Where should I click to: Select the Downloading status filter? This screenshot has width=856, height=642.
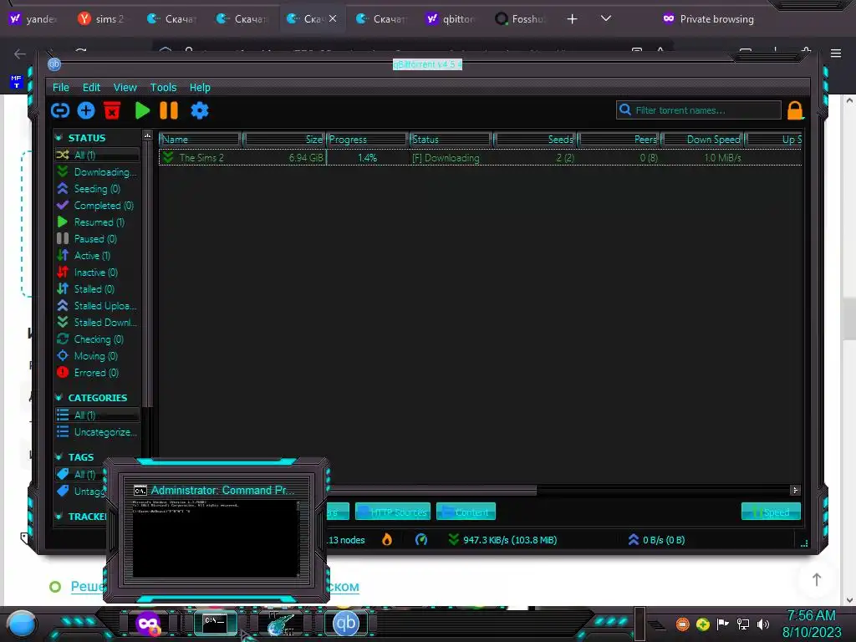[97, 172]
